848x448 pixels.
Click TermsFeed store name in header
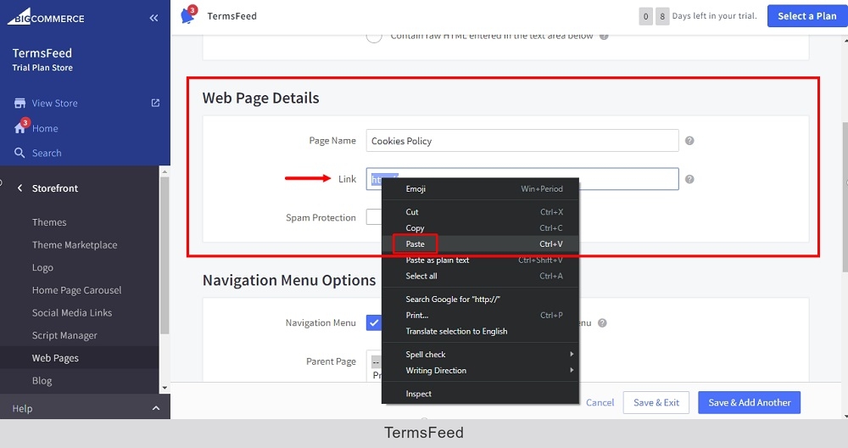(x=232, y=16)
